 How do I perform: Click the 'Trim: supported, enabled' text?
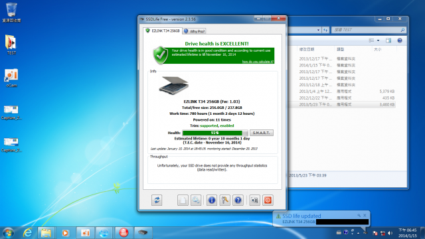tap(212, 125)
